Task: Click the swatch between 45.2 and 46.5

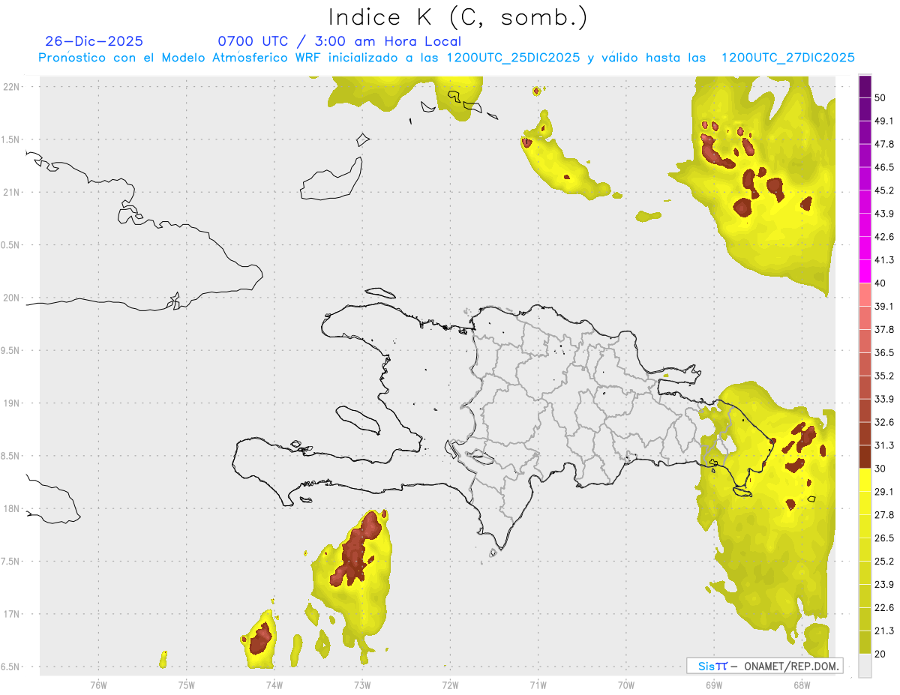Action: coord(865,178)
